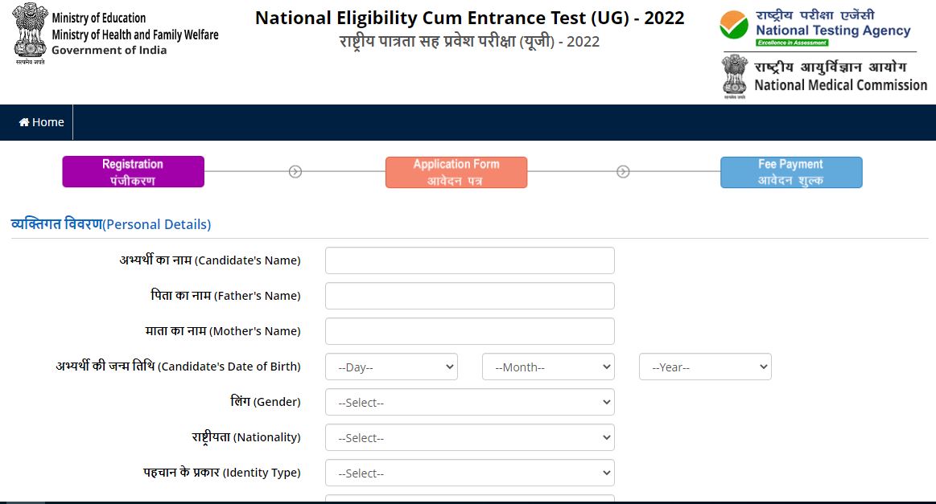Open the Identity Type dropdown

pos(469,473)
